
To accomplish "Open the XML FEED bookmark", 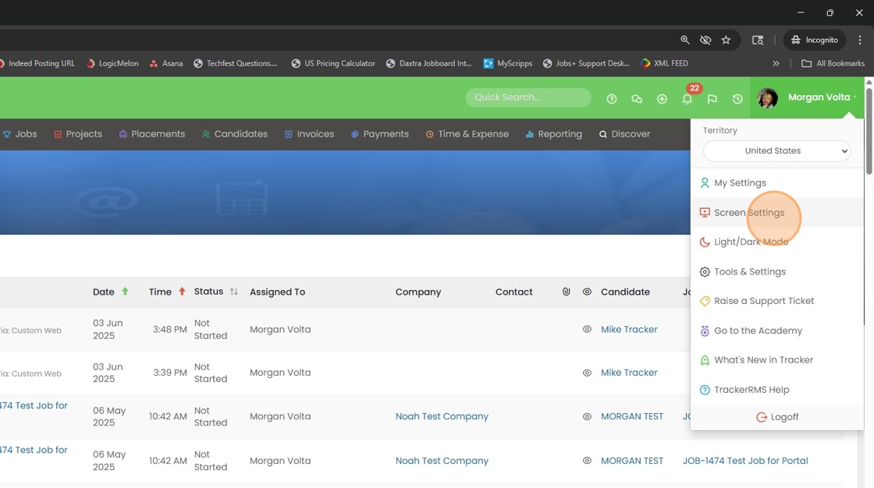I will 664,63.
